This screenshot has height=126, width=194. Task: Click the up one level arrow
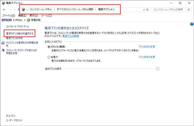pos(18,9)
